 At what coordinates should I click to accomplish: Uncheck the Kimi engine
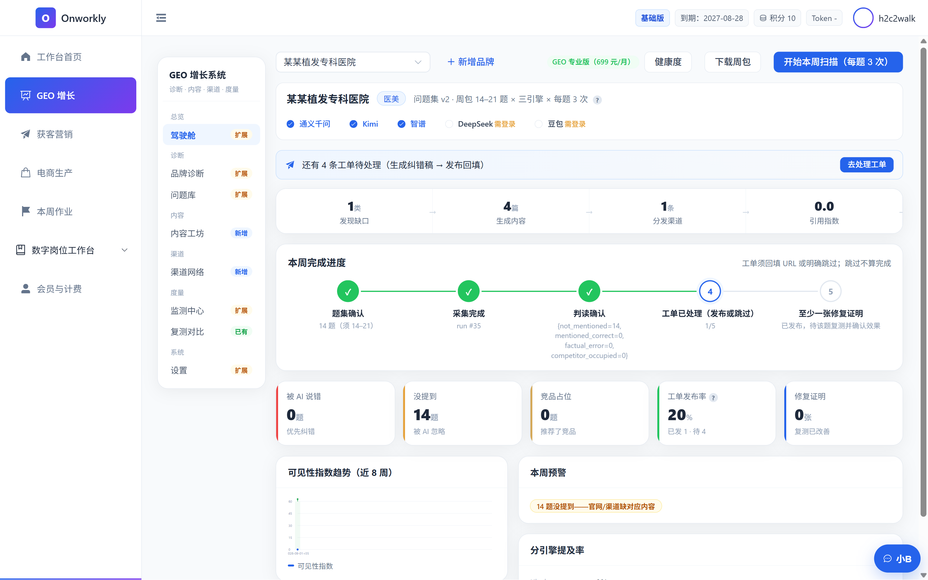click(x=353, y=124)
